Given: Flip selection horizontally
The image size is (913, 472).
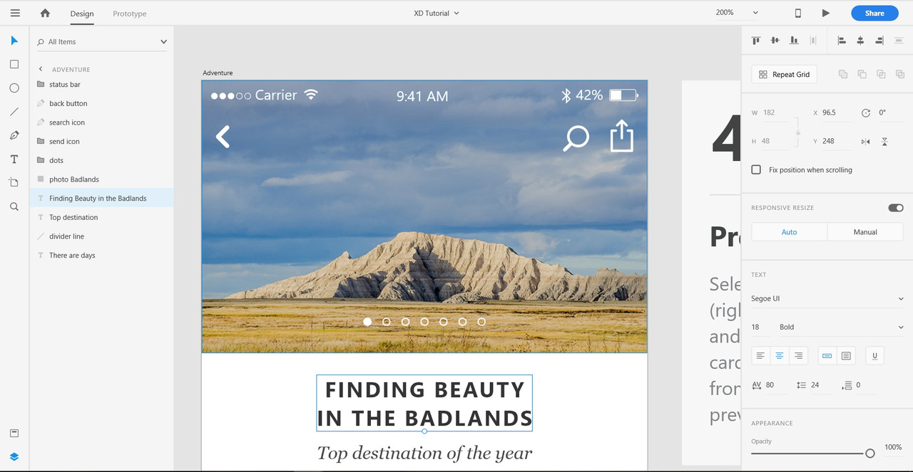Looking at the screenshot, I should coord(865,142).
